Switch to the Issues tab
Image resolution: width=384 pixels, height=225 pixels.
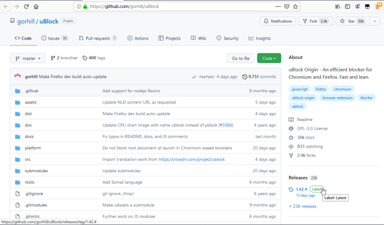54,38
